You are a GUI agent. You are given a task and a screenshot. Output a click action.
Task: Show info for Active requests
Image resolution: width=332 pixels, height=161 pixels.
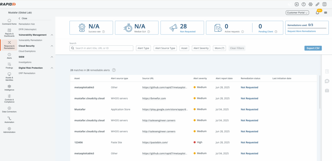[x=243, y=32]
